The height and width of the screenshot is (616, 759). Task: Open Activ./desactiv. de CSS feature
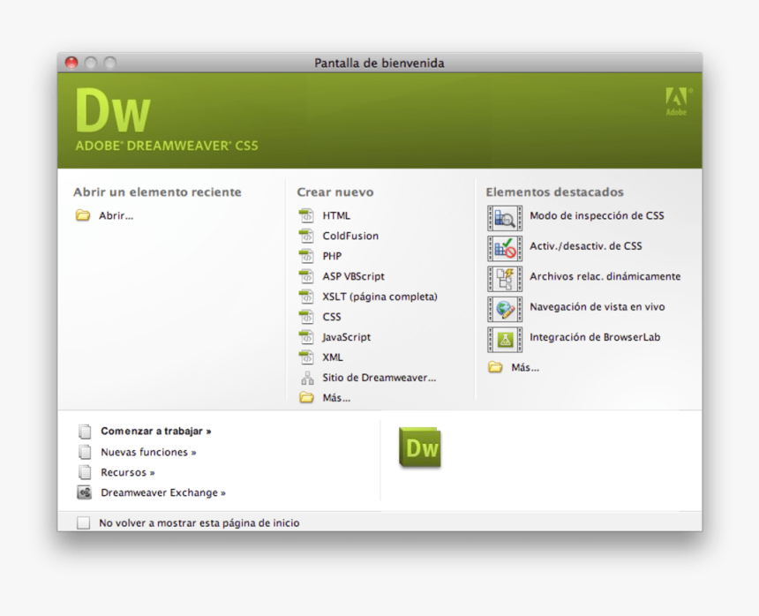pyautogui.click(x=584, y=246)
